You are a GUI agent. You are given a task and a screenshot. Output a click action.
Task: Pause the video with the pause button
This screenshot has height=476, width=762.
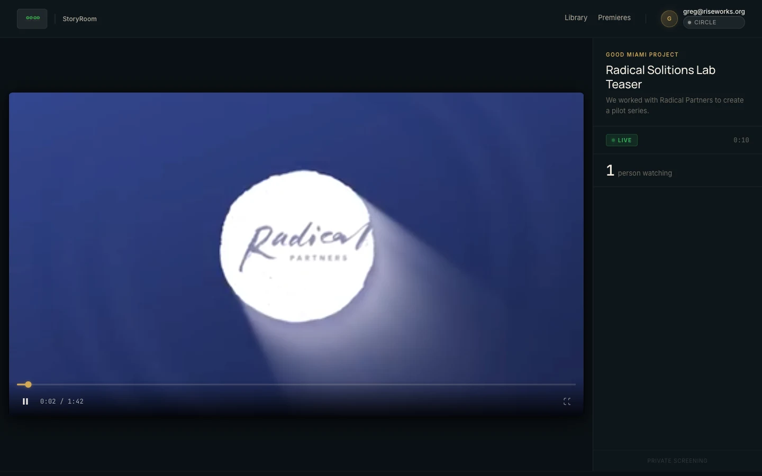point(25,401)
